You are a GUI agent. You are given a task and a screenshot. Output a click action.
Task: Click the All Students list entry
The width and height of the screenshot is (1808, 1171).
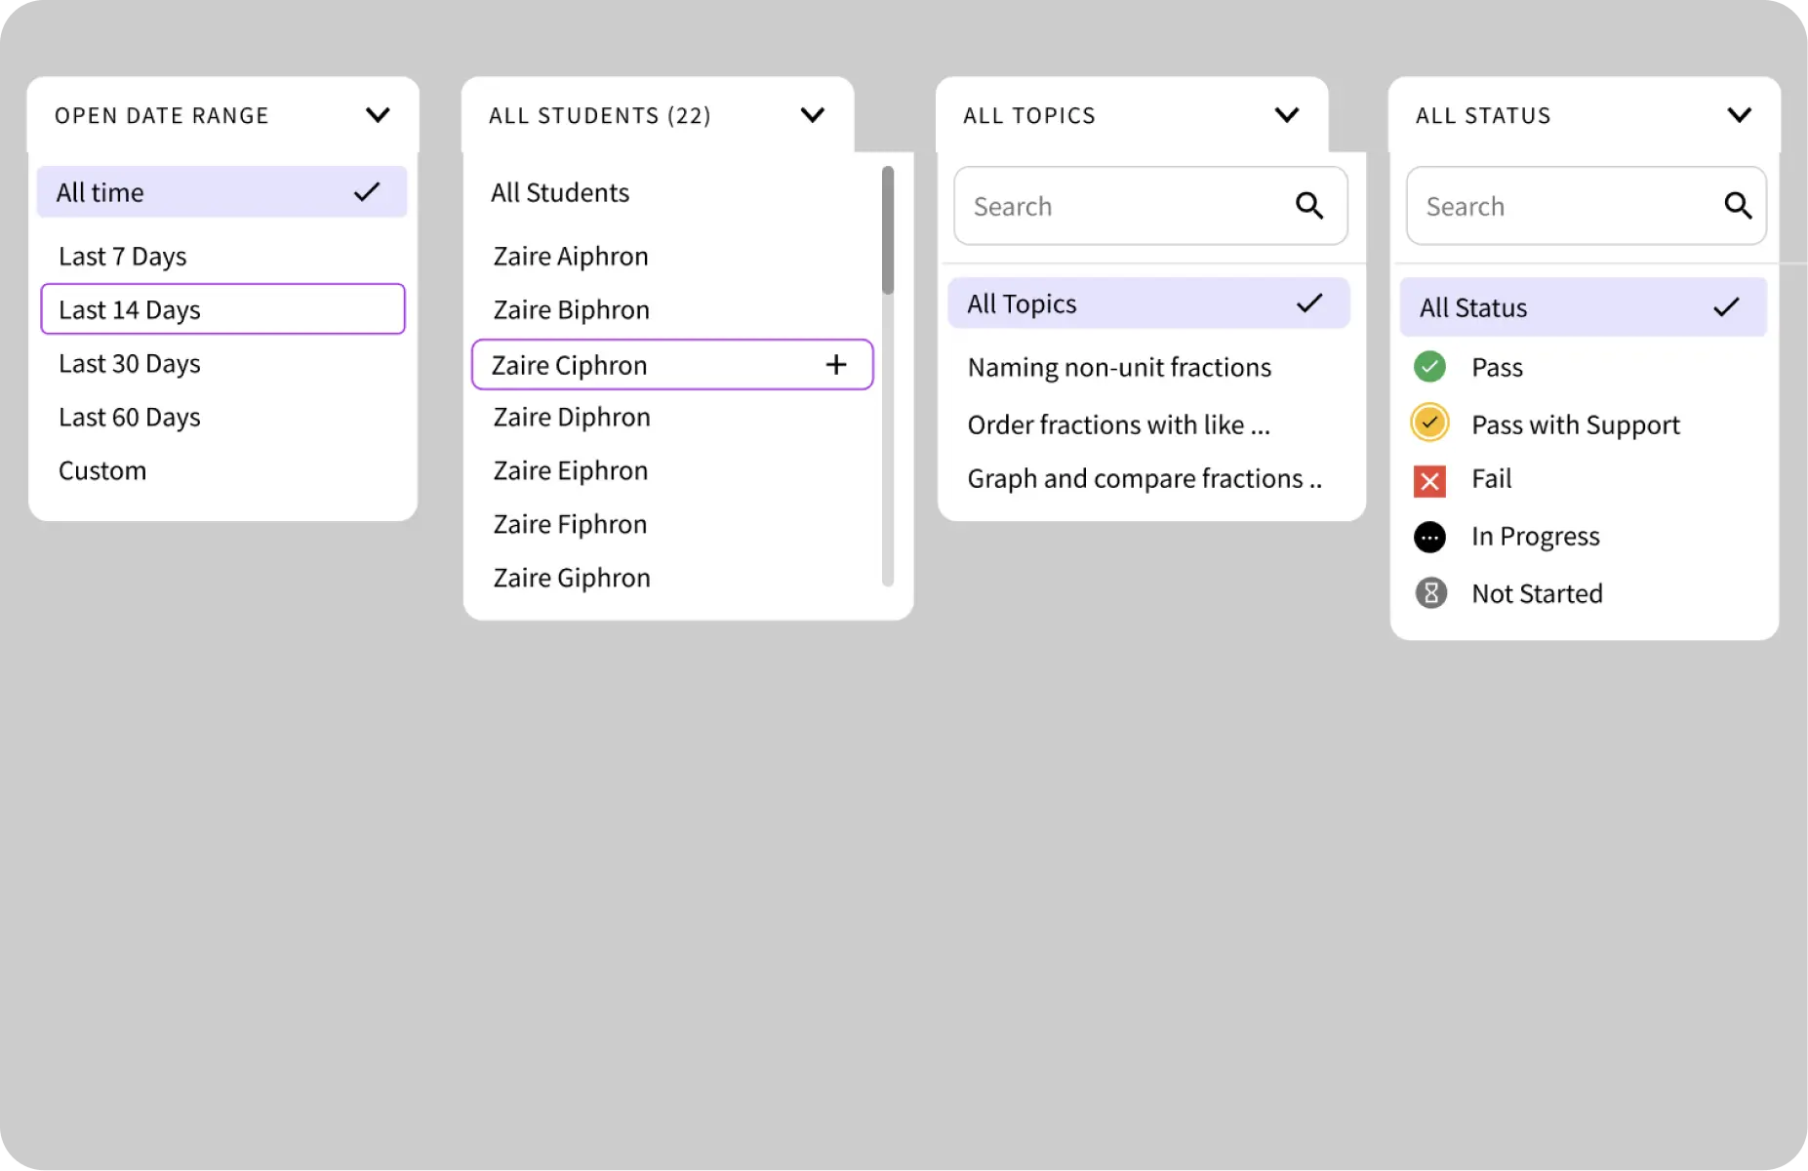(559, 192)
